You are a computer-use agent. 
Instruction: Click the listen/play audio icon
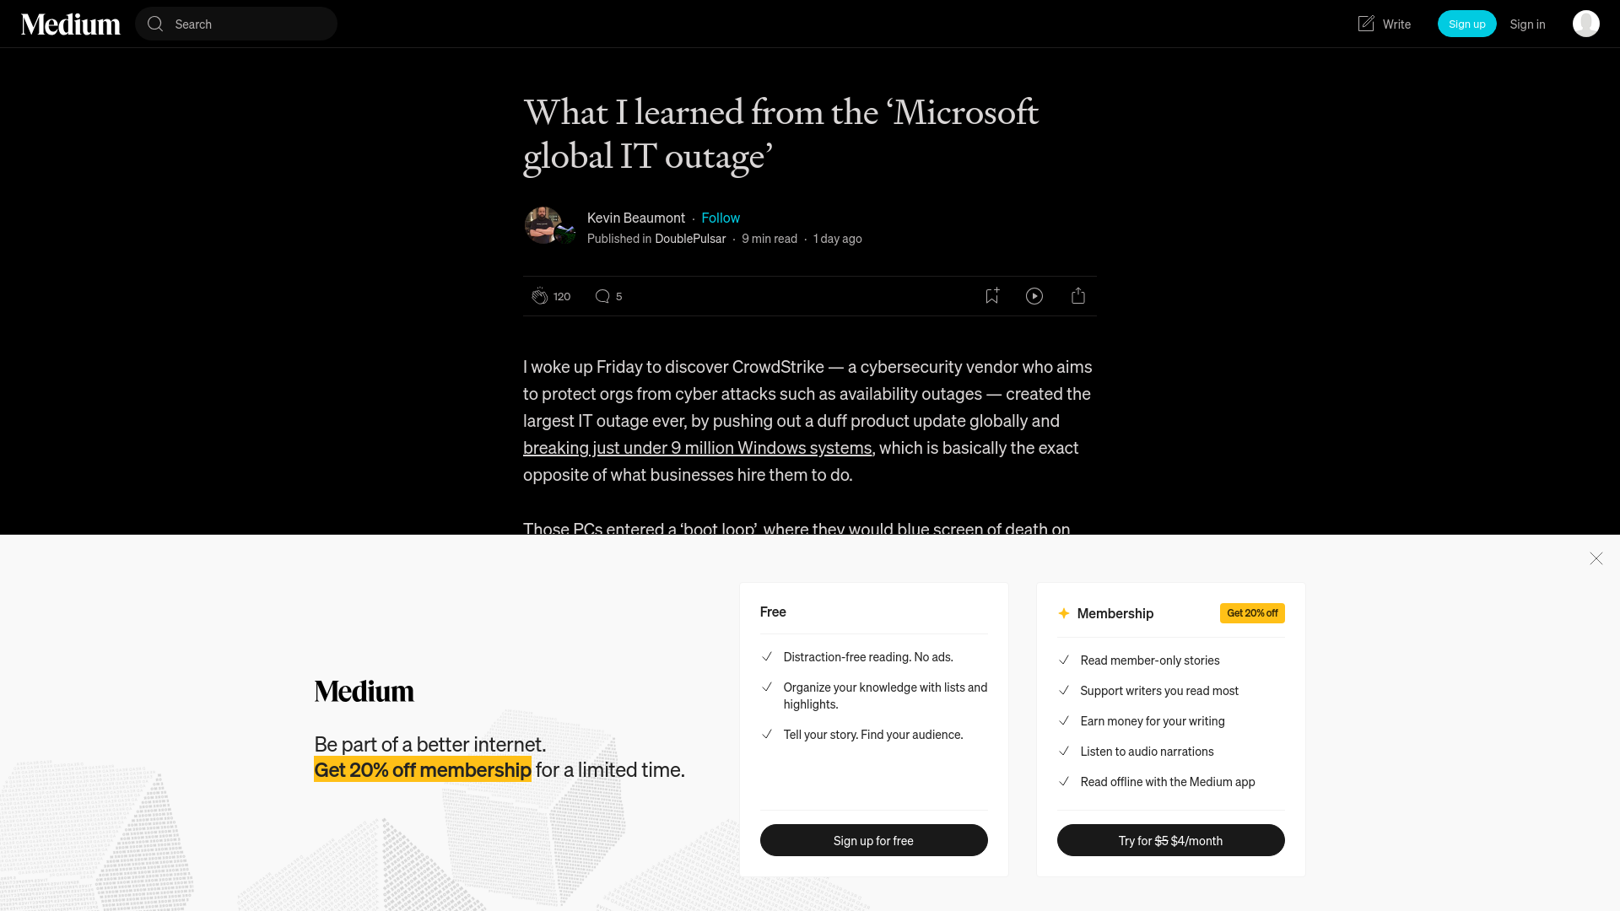point(1034,294)
